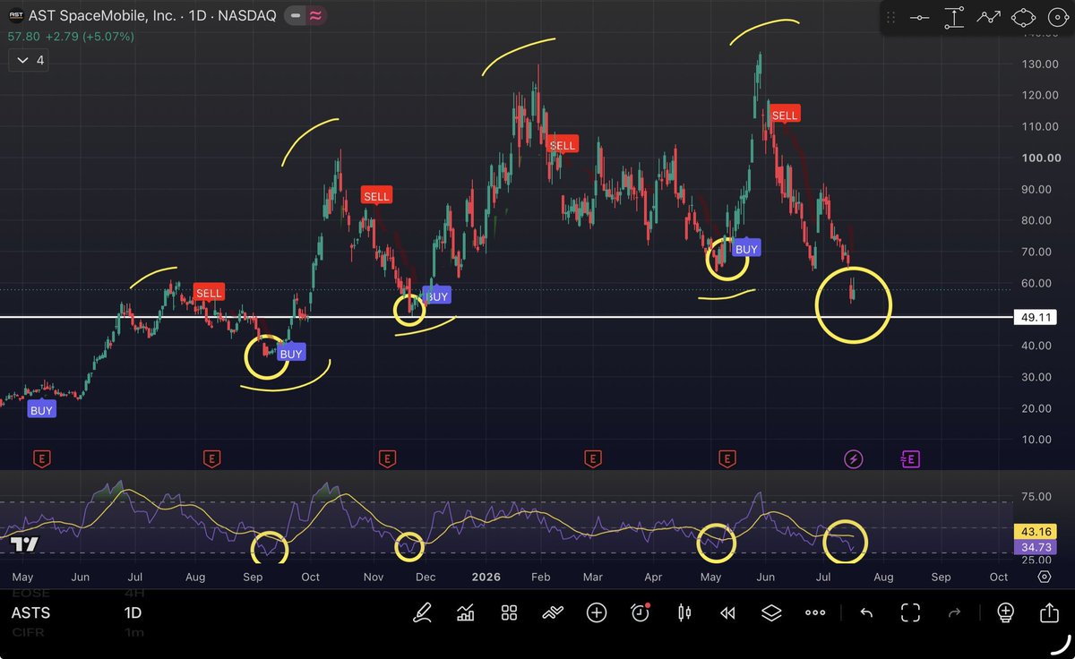Open the alerts clock icon
1075x659 pixels.
point(640,612)
